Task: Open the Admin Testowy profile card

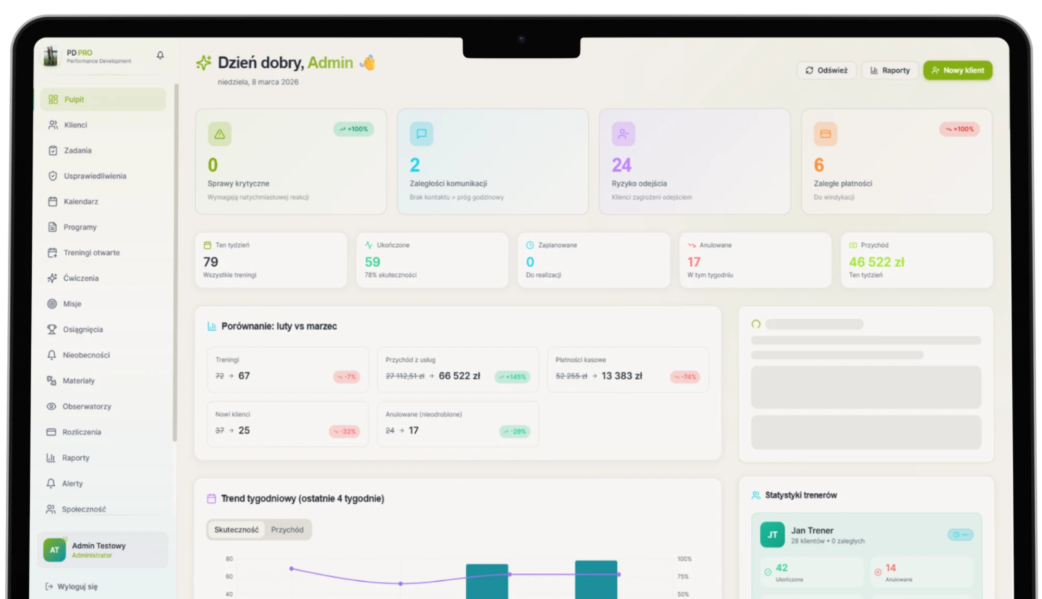Action: click(x=103, y=550)
